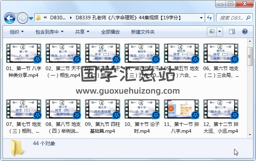Go back with the blue Back arrow
The width and height of the screenshot is (256, 161).
10,18
